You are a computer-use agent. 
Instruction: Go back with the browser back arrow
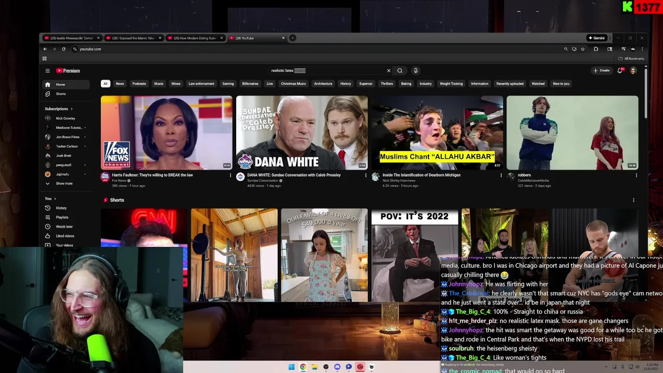coord(45,49)
